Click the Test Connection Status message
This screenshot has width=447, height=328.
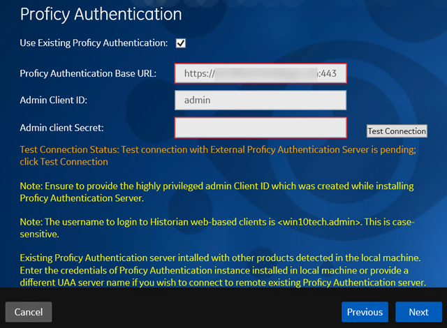(218, 156)
